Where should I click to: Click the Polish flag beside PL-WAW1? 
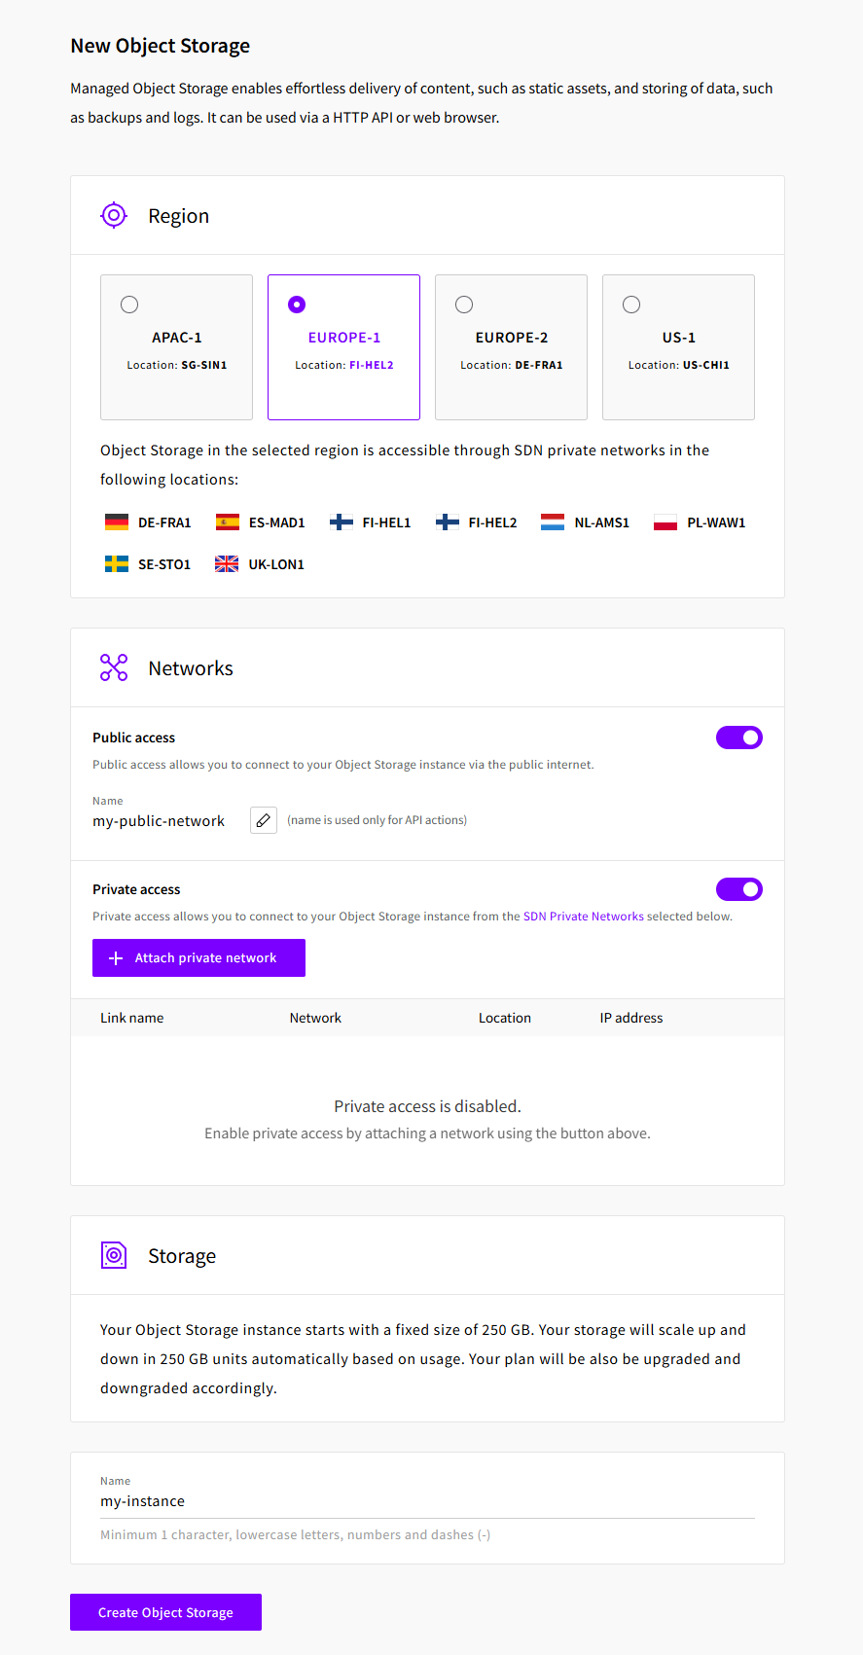pyautogui.click(x=665, y=522)
